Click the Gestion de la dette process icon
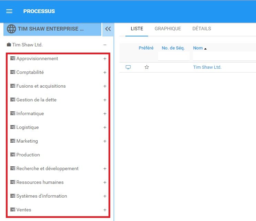The image size is (256, 221). [x=13, y=100]
